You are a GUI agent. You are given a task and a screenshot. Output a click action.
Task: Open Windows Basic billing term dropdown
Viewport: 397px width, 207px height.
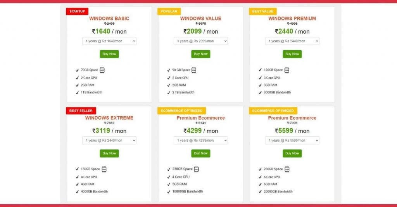tap(109, 41)
